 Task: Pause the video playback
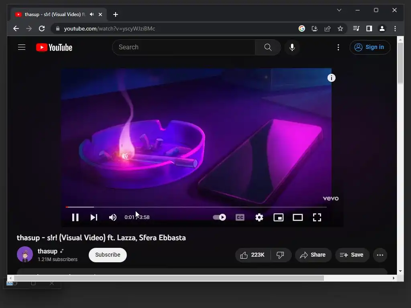[75, 217]
